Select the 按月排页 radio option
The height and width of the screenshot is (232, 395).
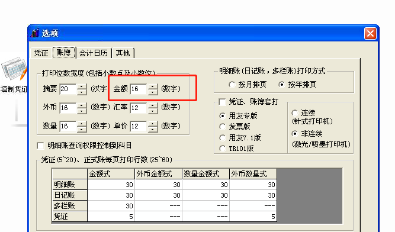[232, 85]
